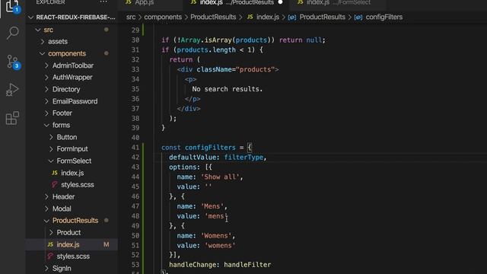Open the Run and Debug view
This screenshot has width=487, height=274.
pyautogui.click(x=12, y=90)
